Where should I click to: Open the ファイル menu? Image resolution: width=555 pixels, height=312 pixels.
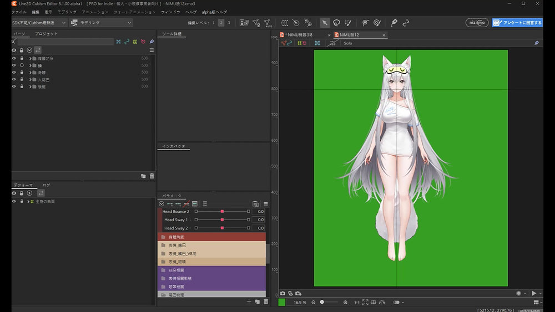(x=19, y=12)
